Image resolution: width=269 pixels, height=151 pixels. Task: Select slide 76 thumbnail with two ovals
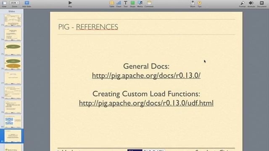point(13,63)
